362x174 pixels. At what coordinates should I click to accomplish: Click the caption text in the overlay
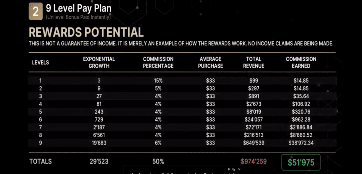click(181, 173)
